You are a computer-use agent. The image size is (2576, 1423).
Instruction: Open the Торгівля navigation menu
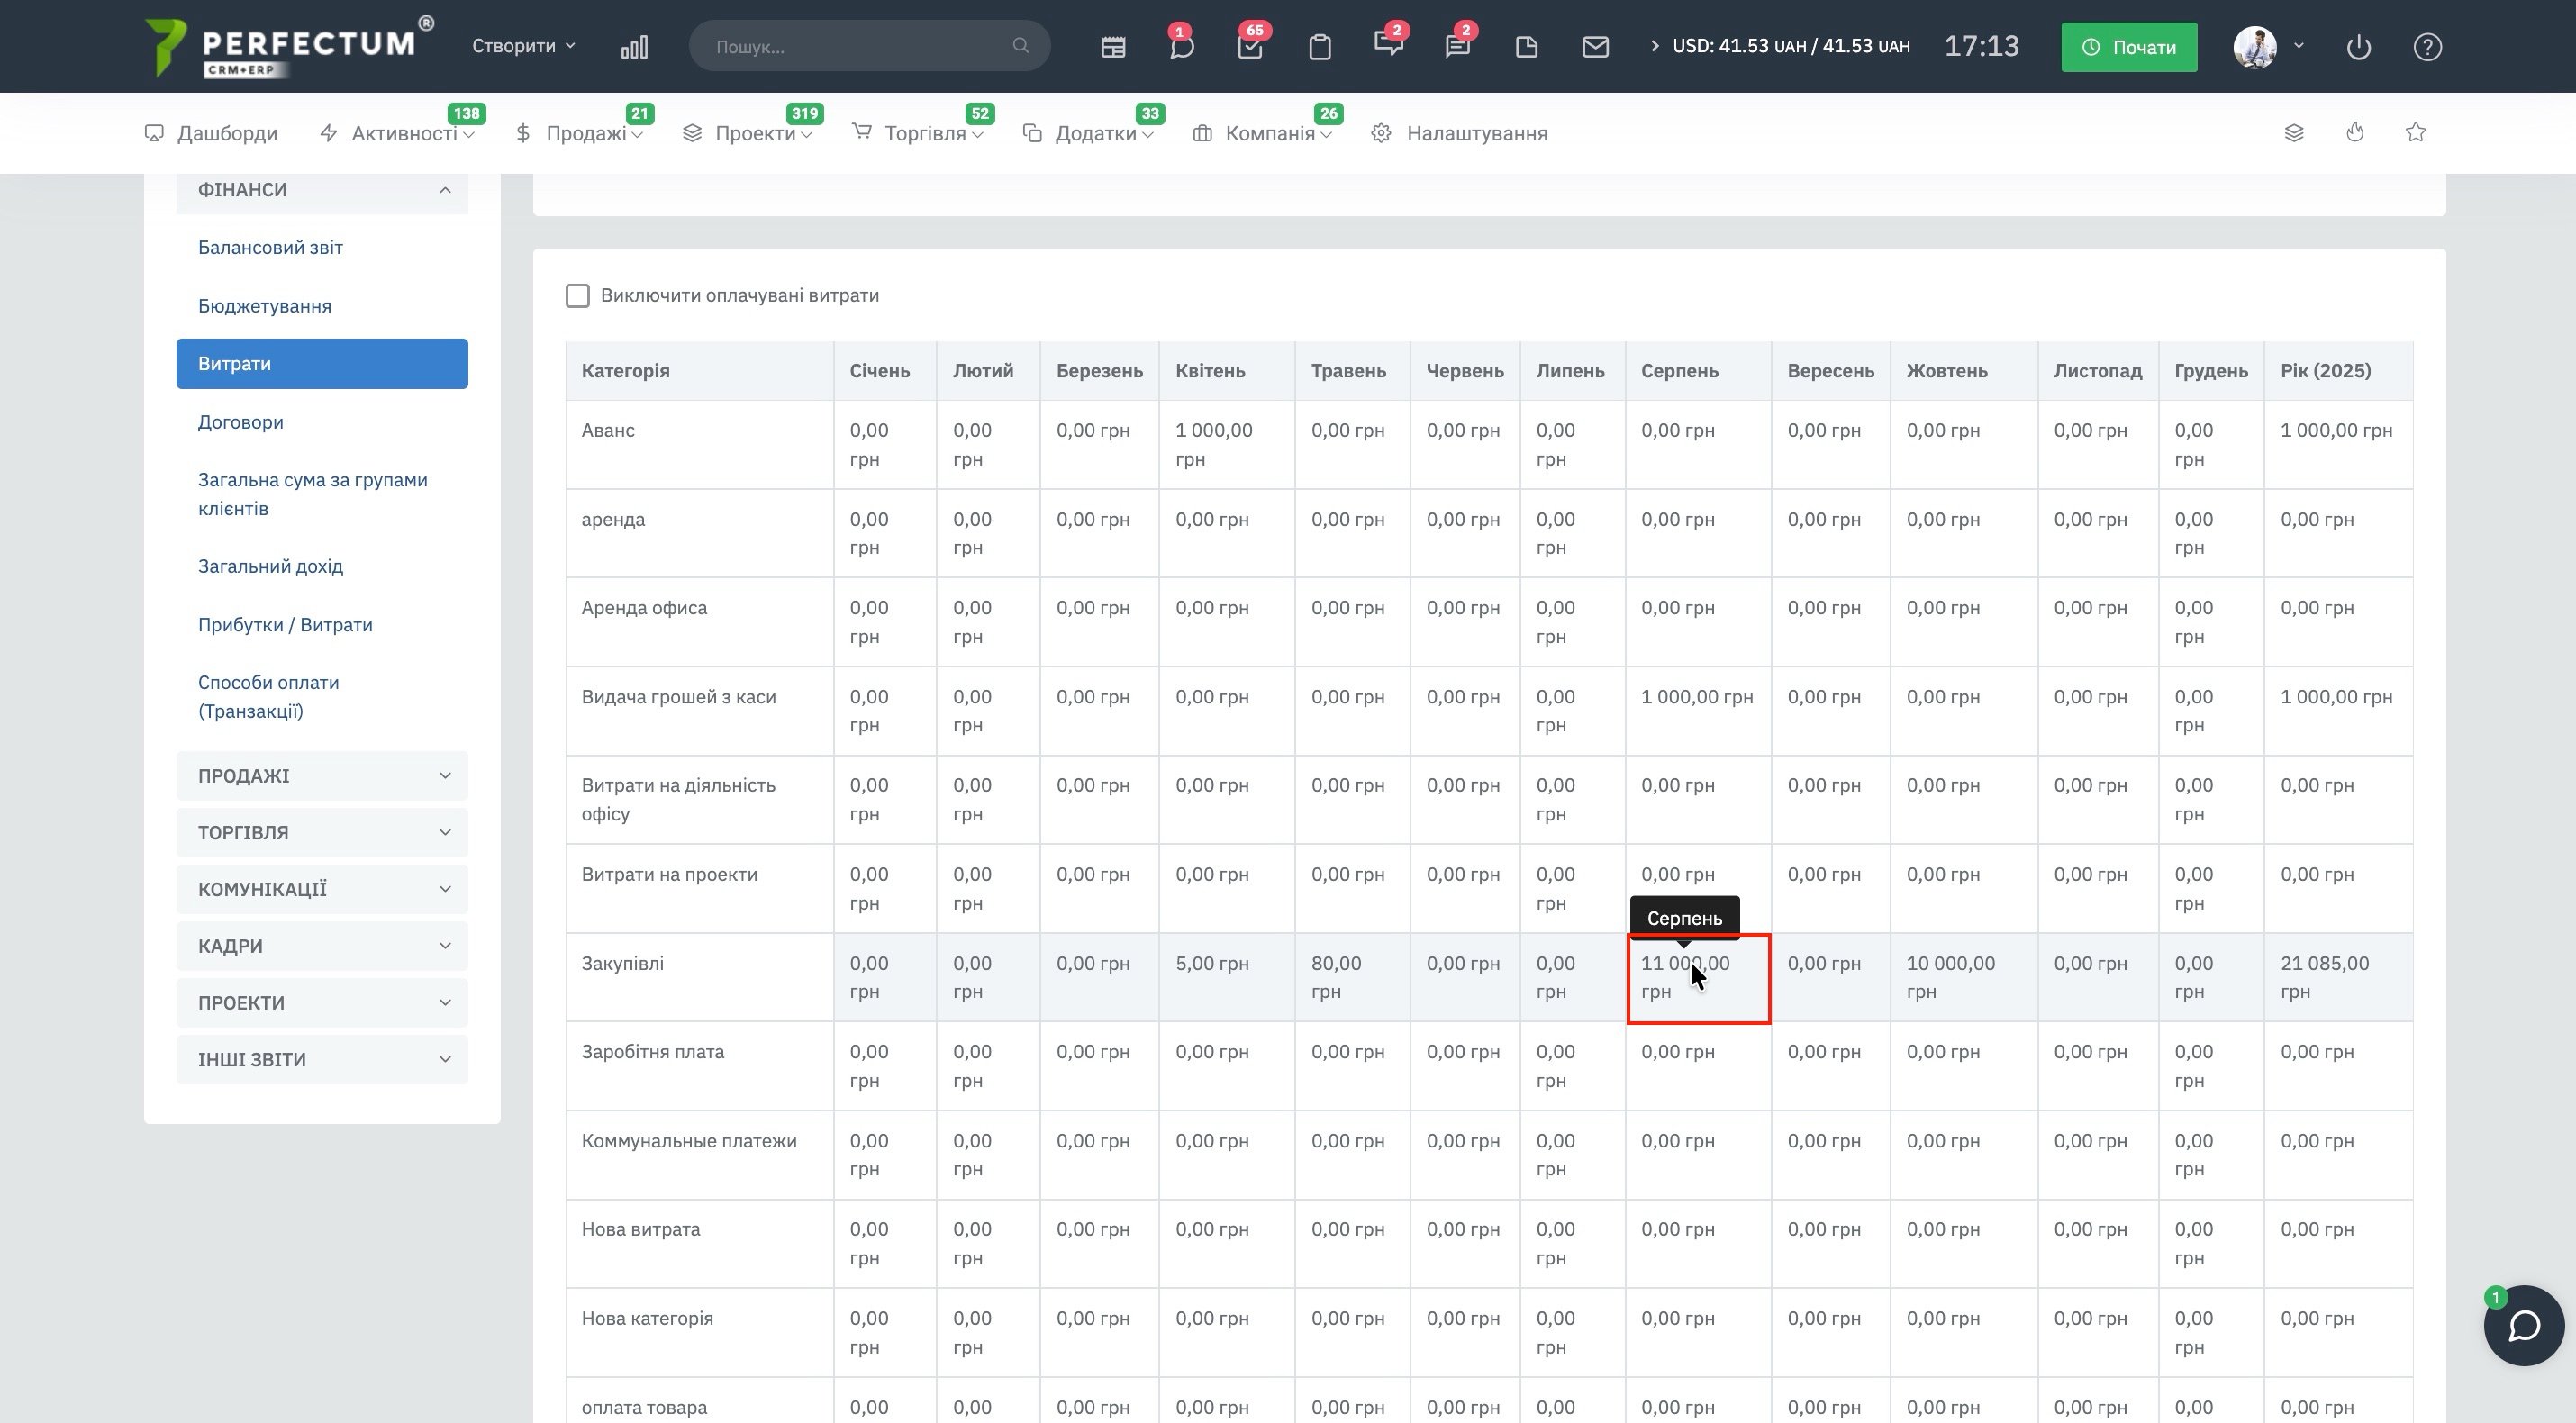924,134
